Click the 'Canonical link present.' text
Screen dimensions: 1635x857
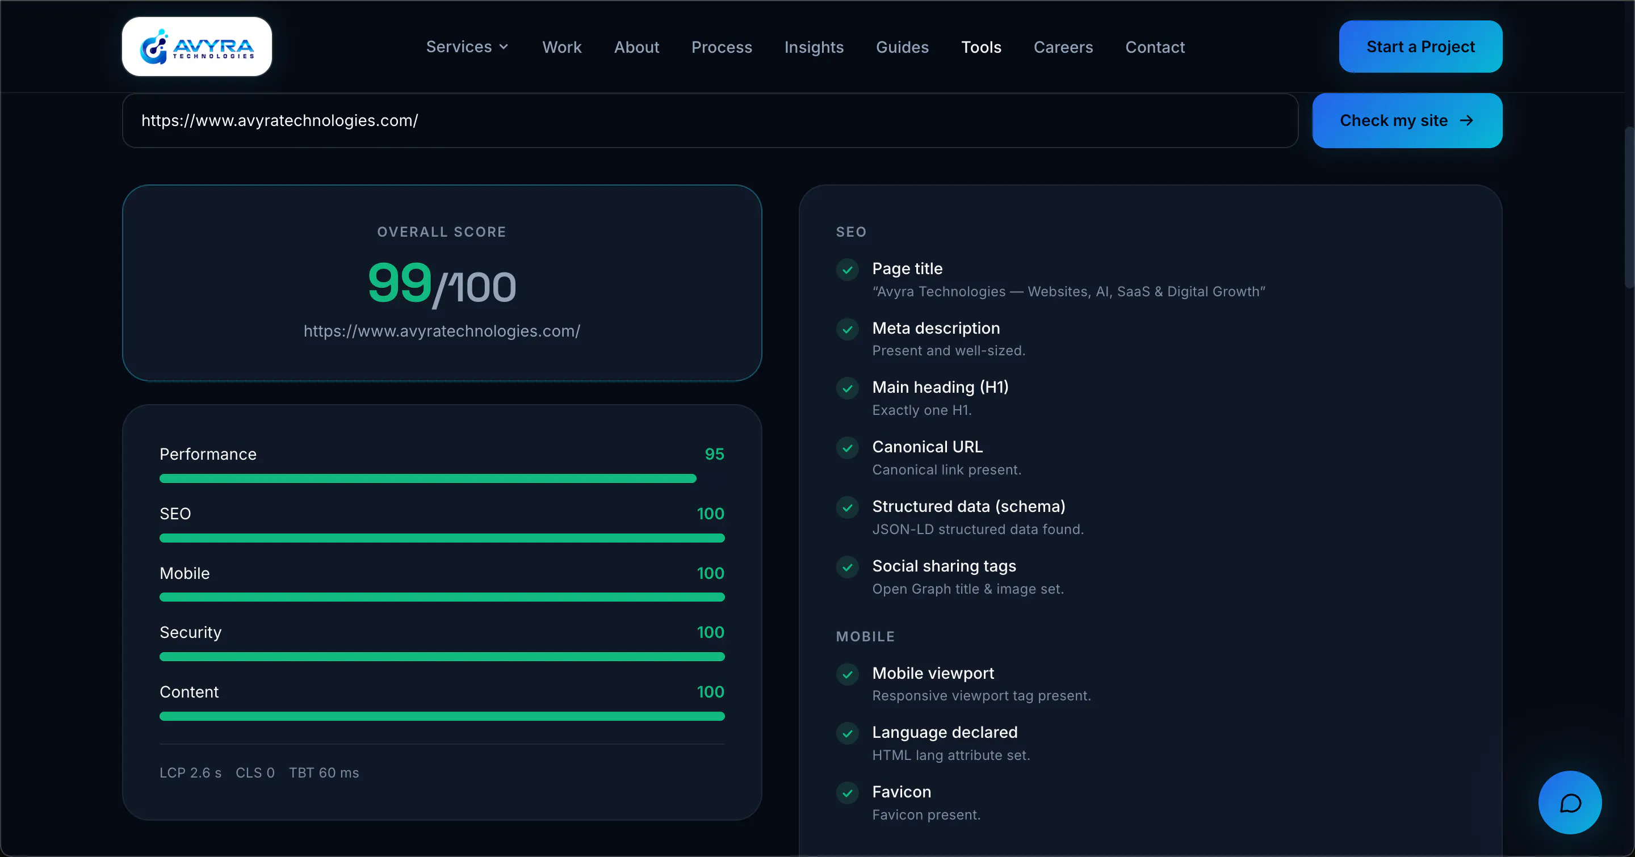click(x=947, y=469)
